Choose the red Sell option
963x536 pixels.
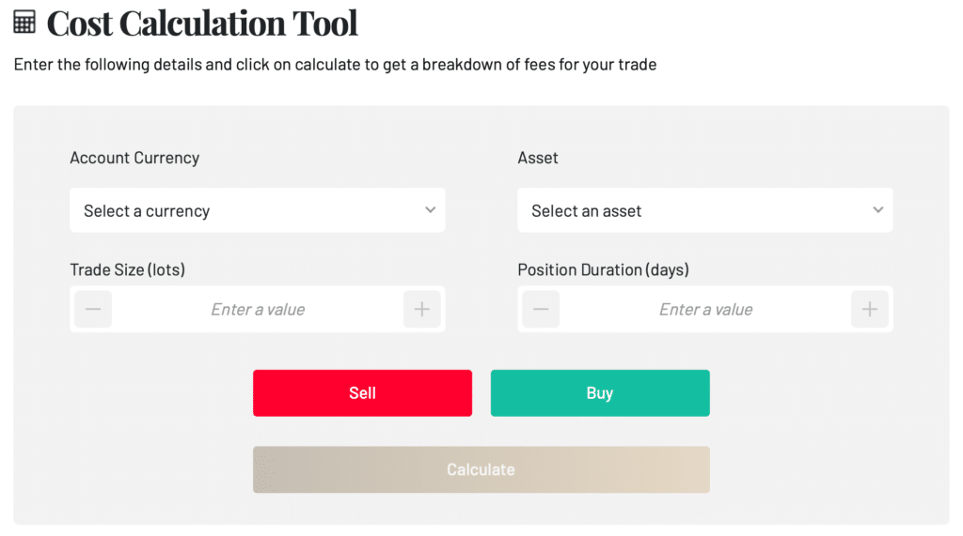pos(362,393)
